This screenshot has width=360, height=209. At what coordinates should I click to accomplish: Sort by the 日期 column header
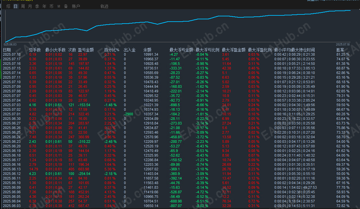click(7, 50)
